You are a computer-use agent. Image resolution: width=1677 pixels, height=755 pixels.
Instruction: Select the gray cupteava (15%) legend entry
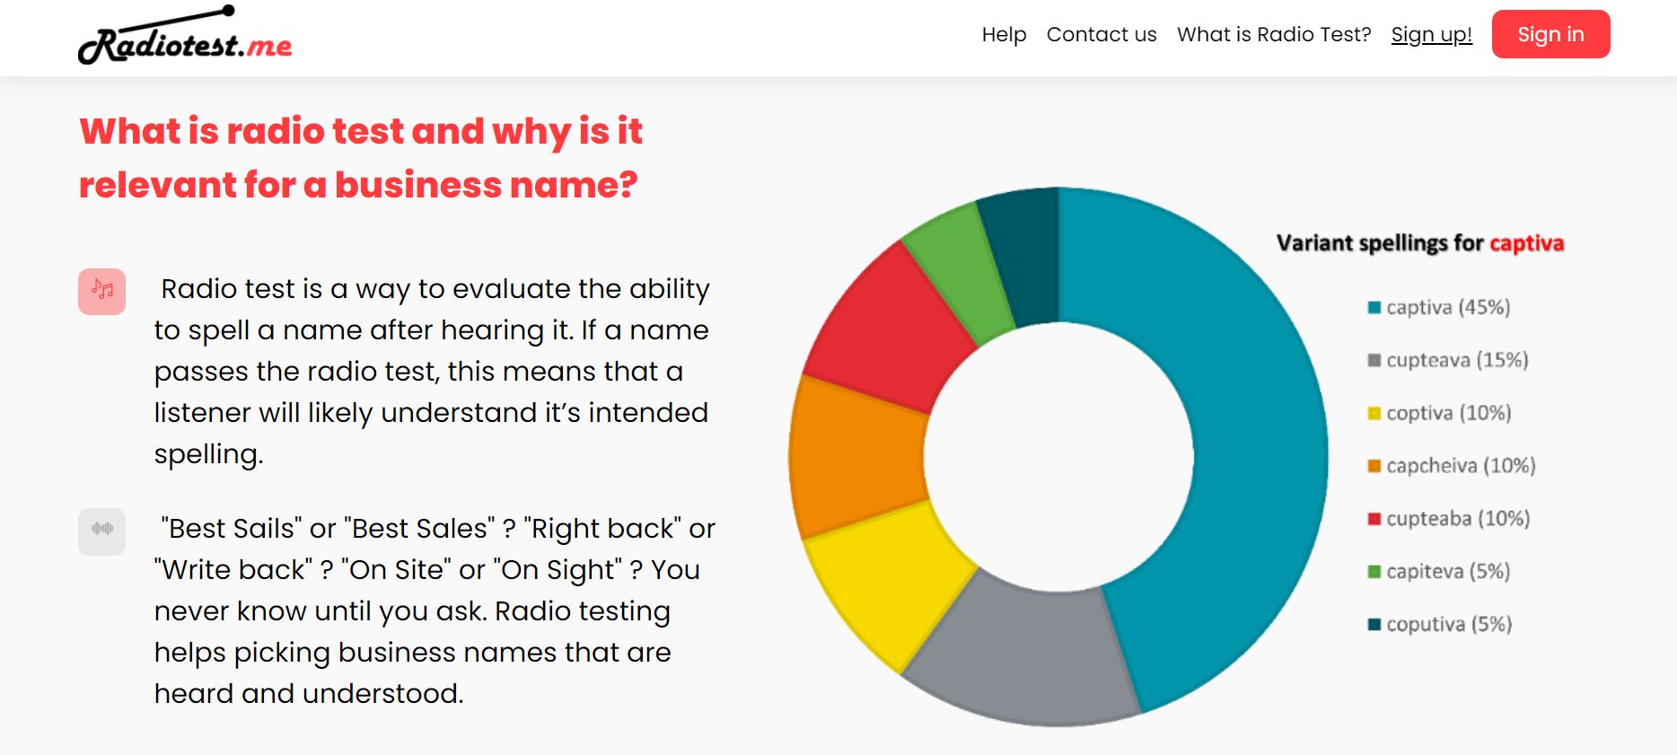tap(1447, 360)
